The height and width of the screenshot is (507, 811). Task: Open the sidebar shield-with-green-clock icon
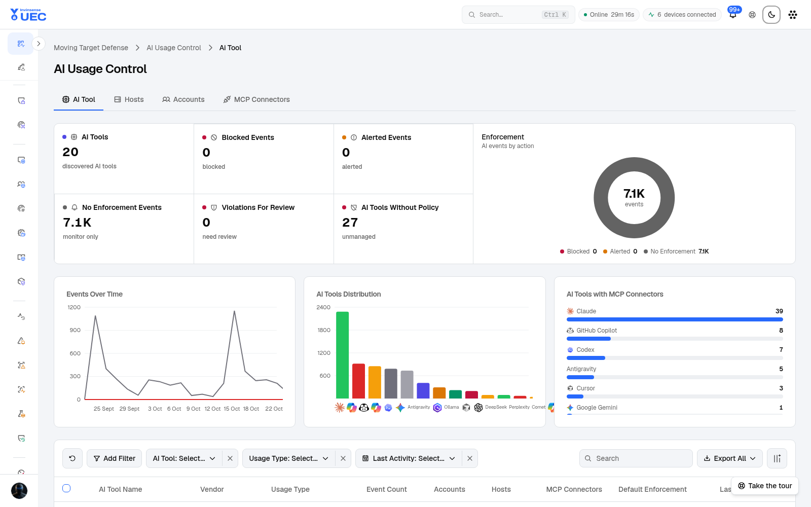[21, 438]
